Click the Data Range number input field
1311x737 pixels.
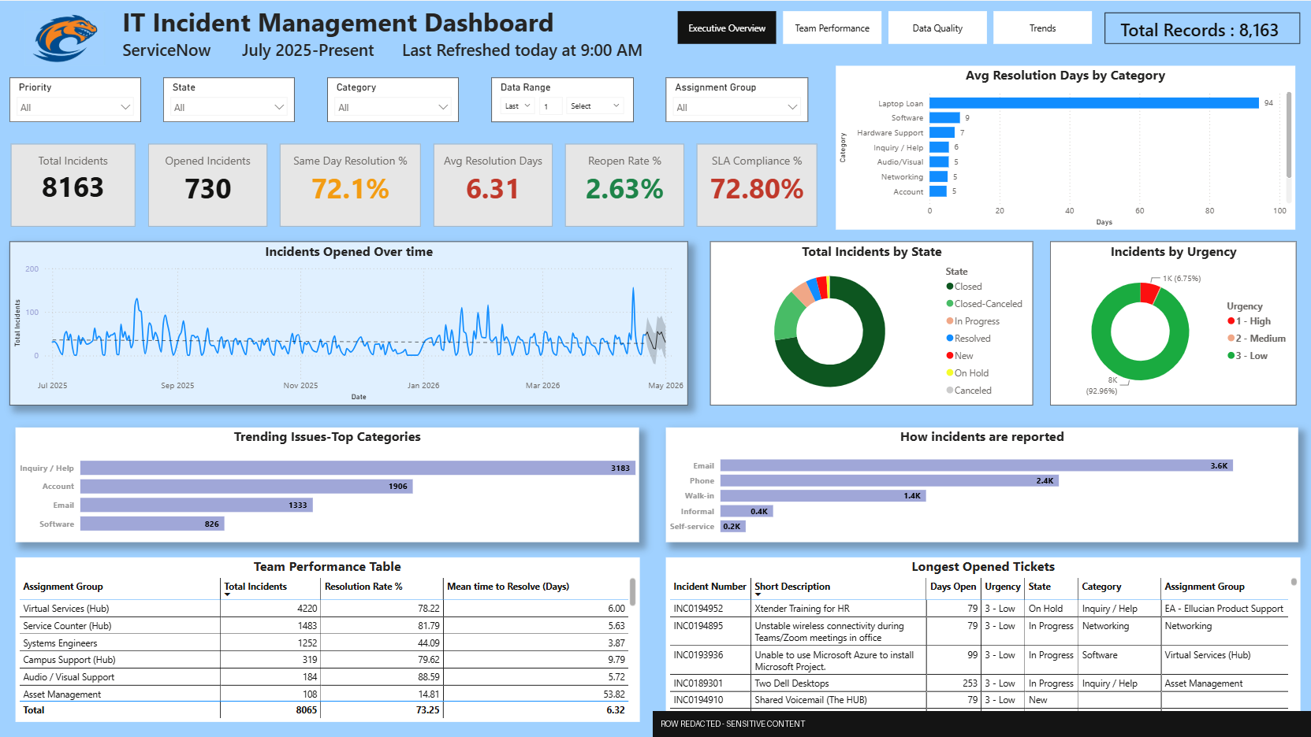point(551,106)
